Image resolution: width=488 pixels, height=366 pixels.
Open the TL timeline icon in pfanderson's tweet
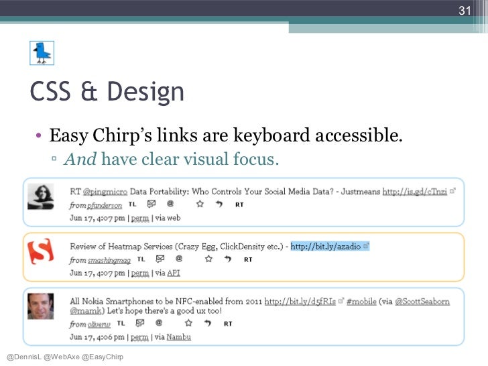pyautogui.click(x=132, y=204)
